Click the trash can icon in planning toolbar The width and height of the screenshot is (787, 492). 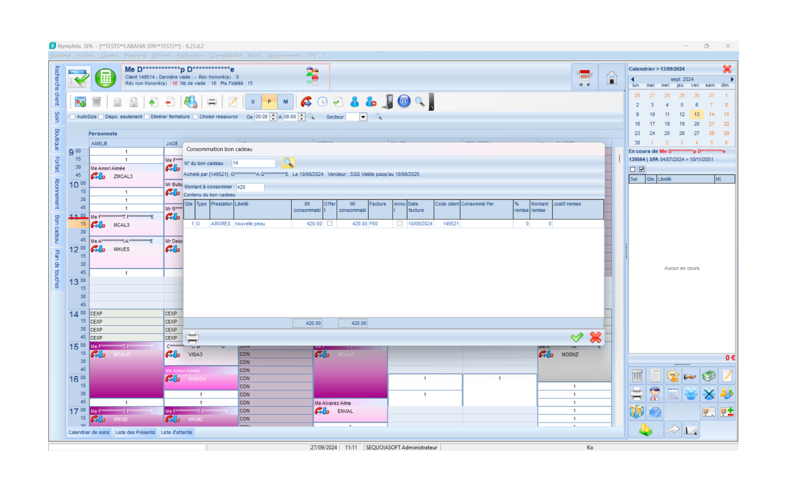coord(97,102)
